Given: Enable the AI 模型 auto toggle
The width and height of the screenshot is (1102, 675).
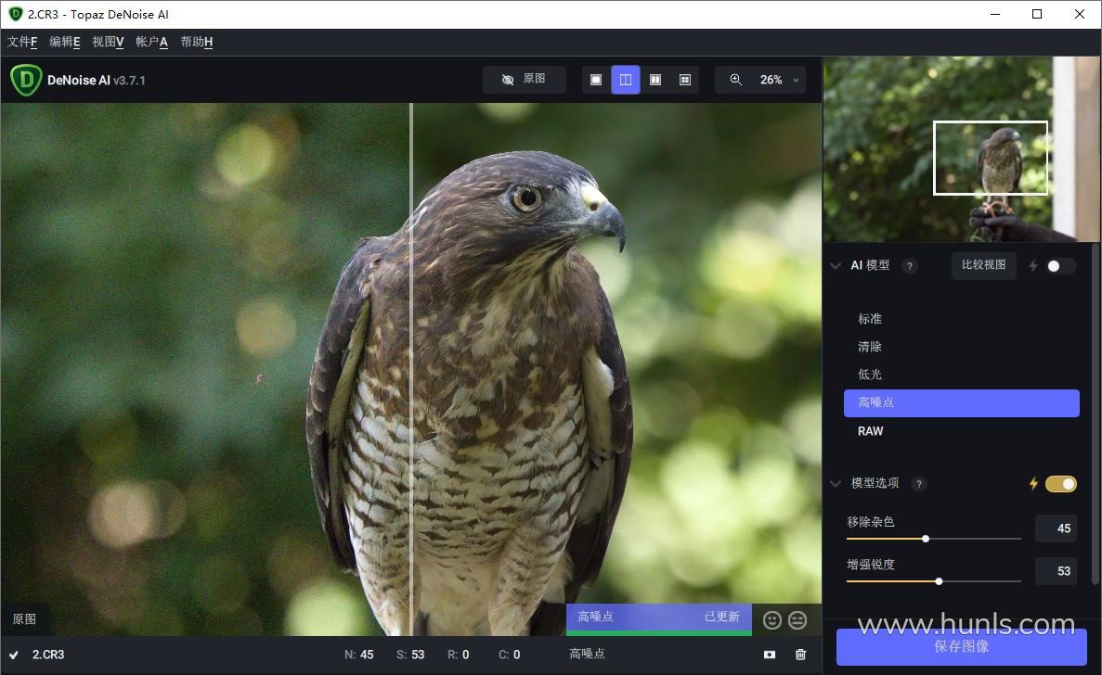Looking at the screenshot, I should [x=1060, y=266].
